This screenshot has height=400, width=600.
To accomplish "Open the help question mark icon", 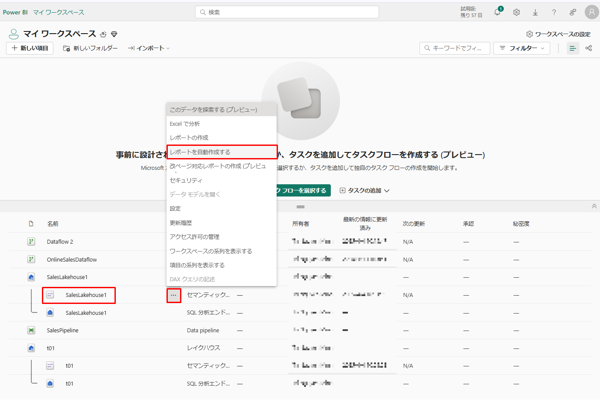I will [554, 12].
